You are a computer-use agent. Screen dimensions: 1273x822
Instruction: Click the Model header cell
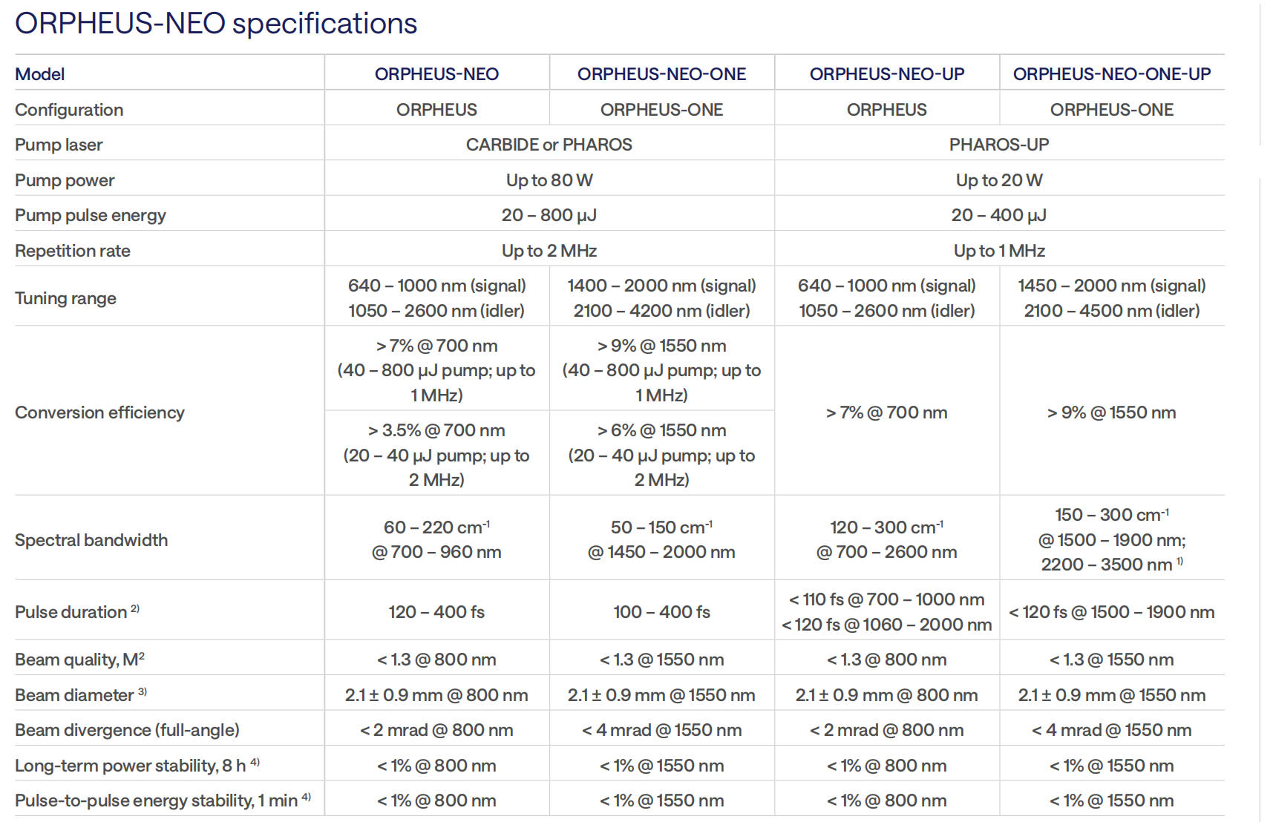[40, 74]
